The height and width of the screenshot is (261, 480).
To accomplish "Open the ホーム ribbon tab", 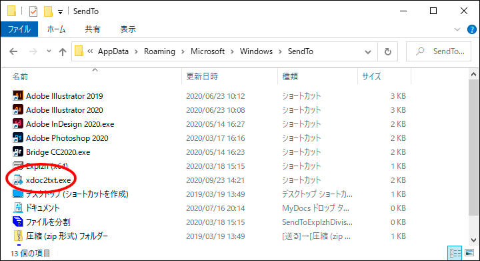I will coord(56,29).
